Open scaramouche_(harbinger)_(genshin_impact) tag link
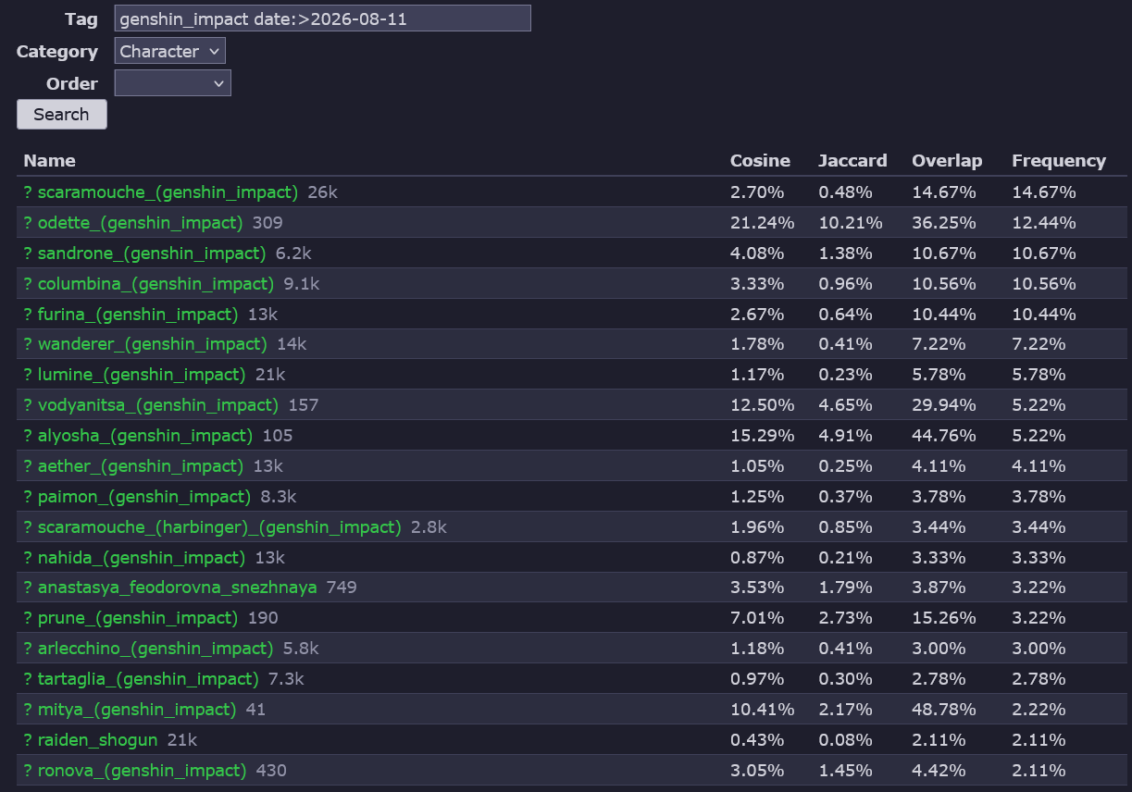 pyautogui.click(x=219, y=527)
